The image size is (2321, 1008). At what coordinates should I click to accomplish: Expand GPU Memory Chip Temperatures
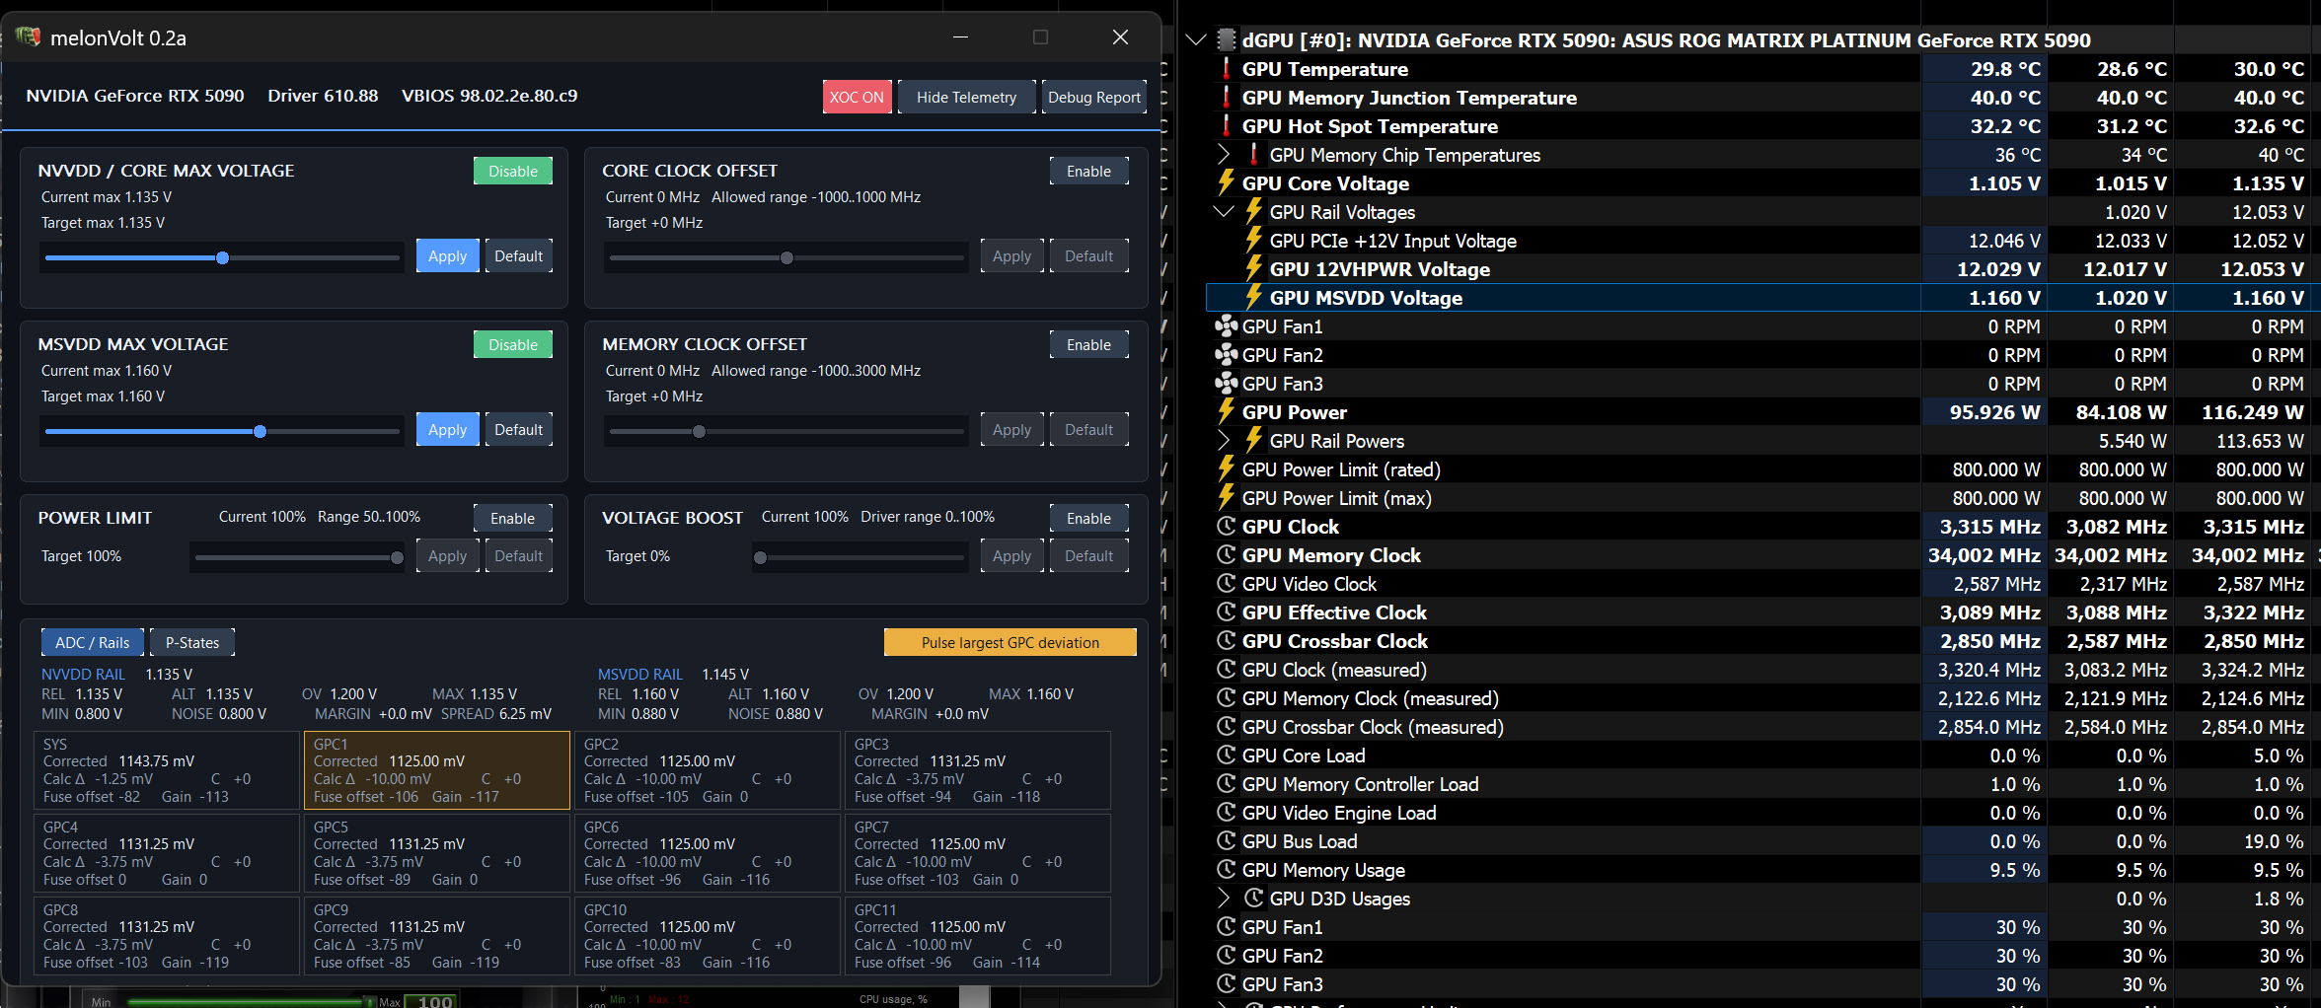pos(1224,155)
